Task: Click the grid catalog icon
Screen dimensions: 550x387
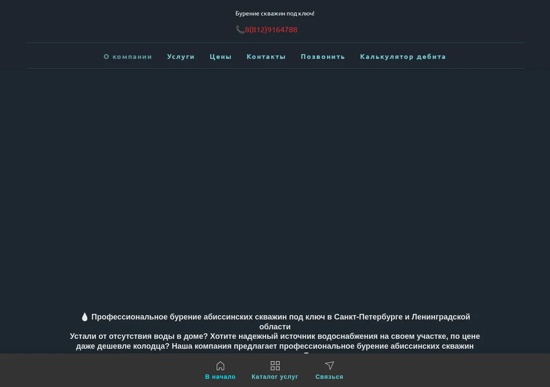Action: tap(275, 365)
